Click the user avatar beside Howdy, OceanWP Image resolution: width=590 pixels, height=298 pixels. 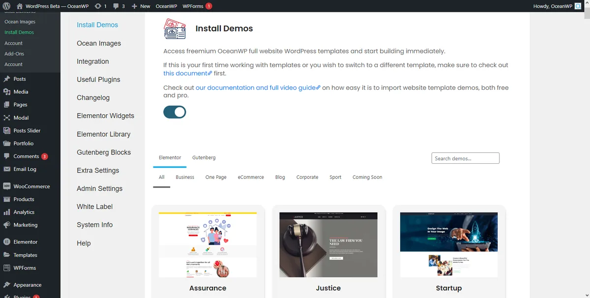(x=578, y=6)
